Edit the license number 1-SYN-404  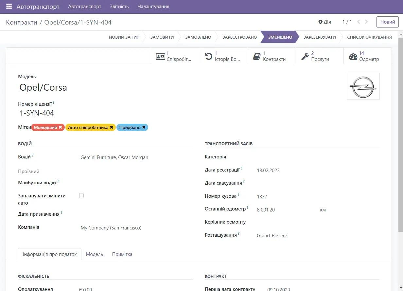coord(37,113)
